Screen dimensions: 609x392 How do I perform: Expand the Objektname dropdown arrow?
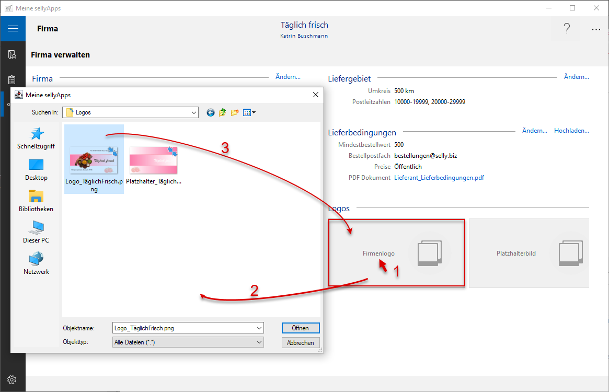259,328
